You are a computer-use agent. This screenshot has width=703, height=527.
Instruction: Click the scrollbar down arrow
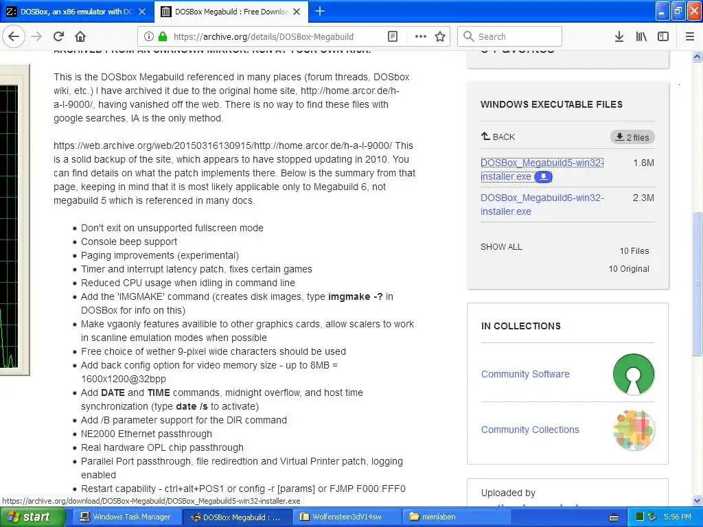(x=698, y=500)
